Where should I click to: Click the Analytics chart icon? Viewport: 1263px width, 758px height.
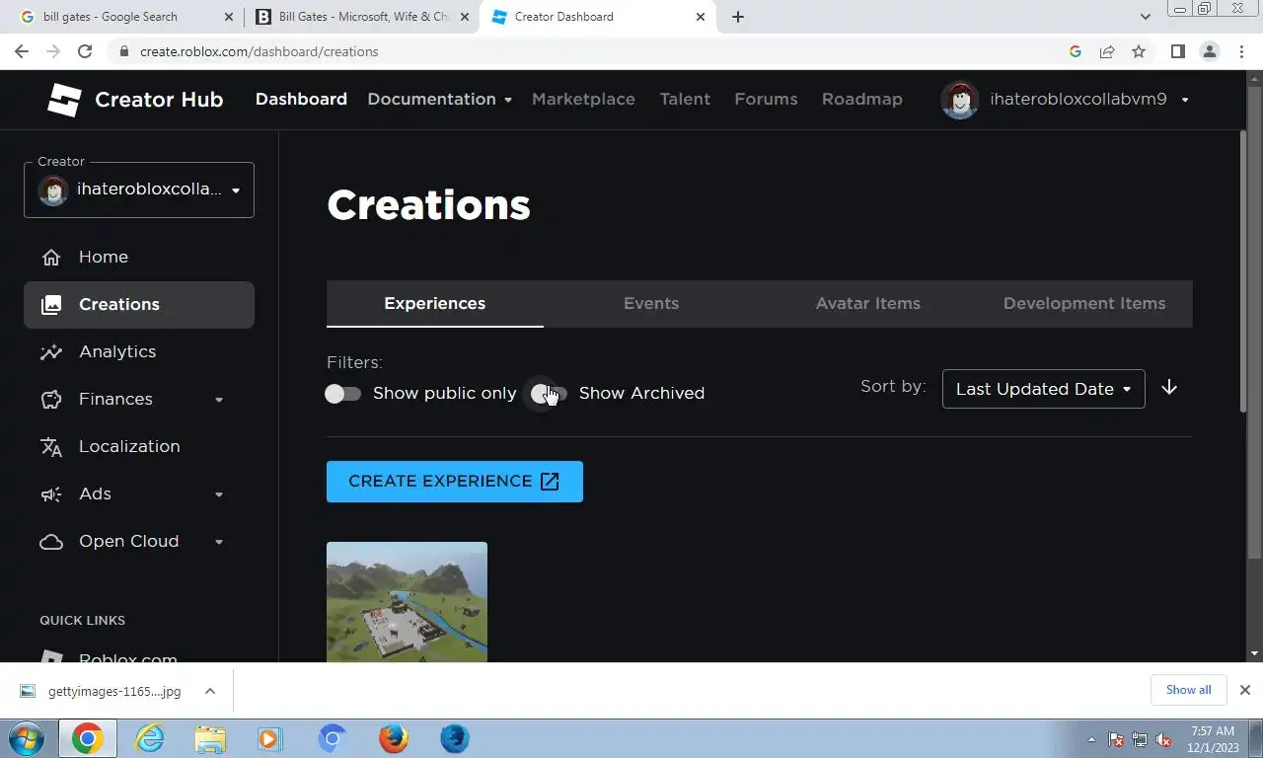[x=51, y=352]
